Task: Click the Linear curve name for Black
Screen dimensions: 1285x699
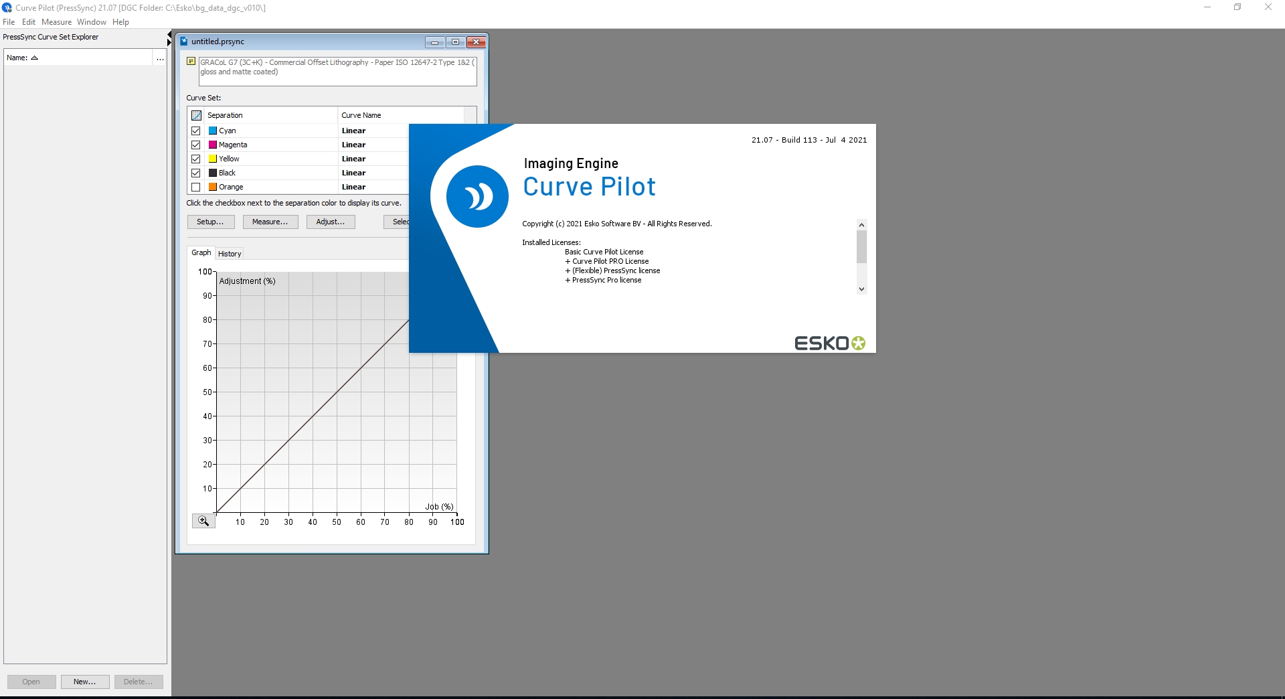Action: click(x=353, y=173)
